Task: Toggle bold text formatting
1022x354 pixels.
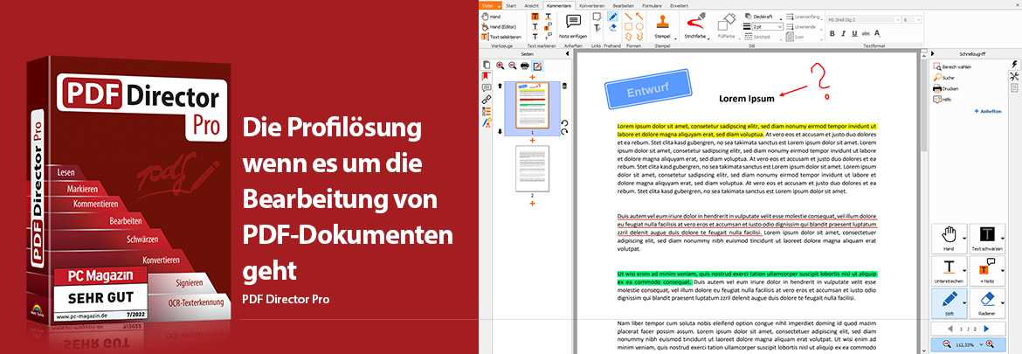Action: [832, 33]
